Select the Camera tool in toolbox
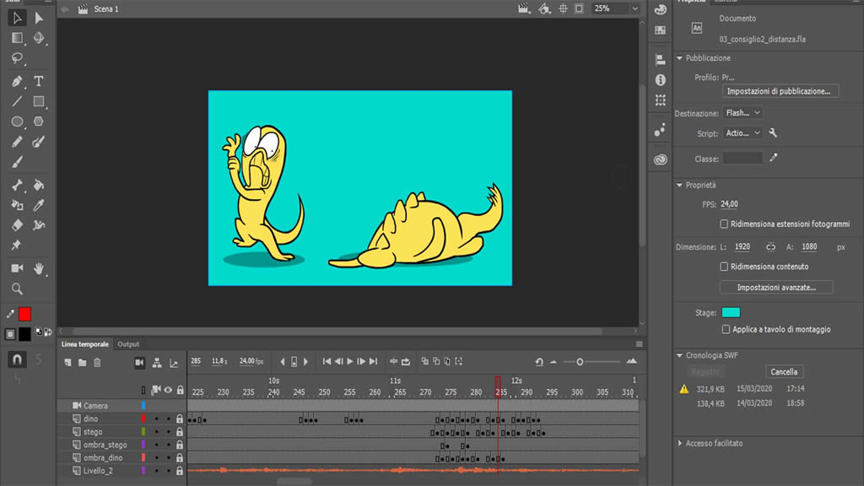Image resolution: width=864 pixels, height=486 pixels. [x=17, y=268]
